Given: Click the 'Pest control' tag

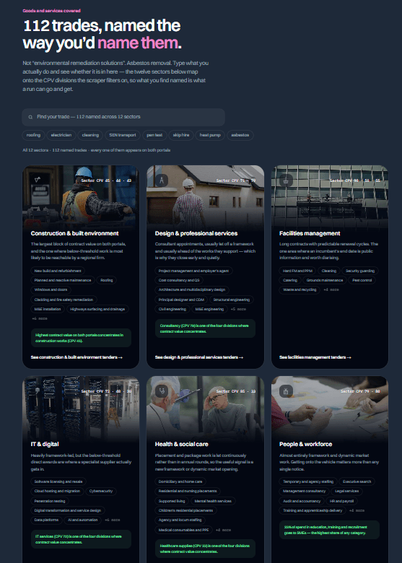Looking at the screenshot, I should point(362,280).
